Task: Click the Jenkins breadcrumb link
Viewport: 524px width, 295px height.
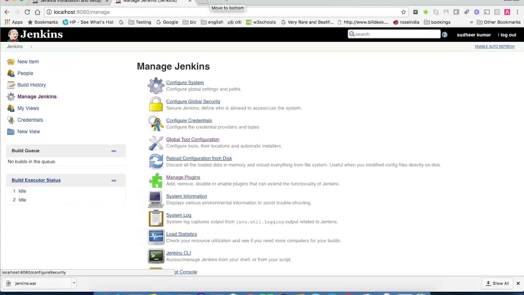Action: [14, 47]
